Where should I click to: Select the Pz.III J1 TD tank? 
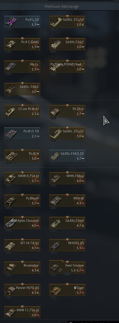tap(22, 133)
